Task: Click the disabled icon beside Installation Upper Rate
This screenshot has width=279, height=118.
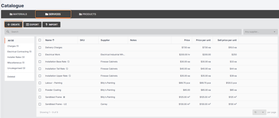Action: pos(70,76)
